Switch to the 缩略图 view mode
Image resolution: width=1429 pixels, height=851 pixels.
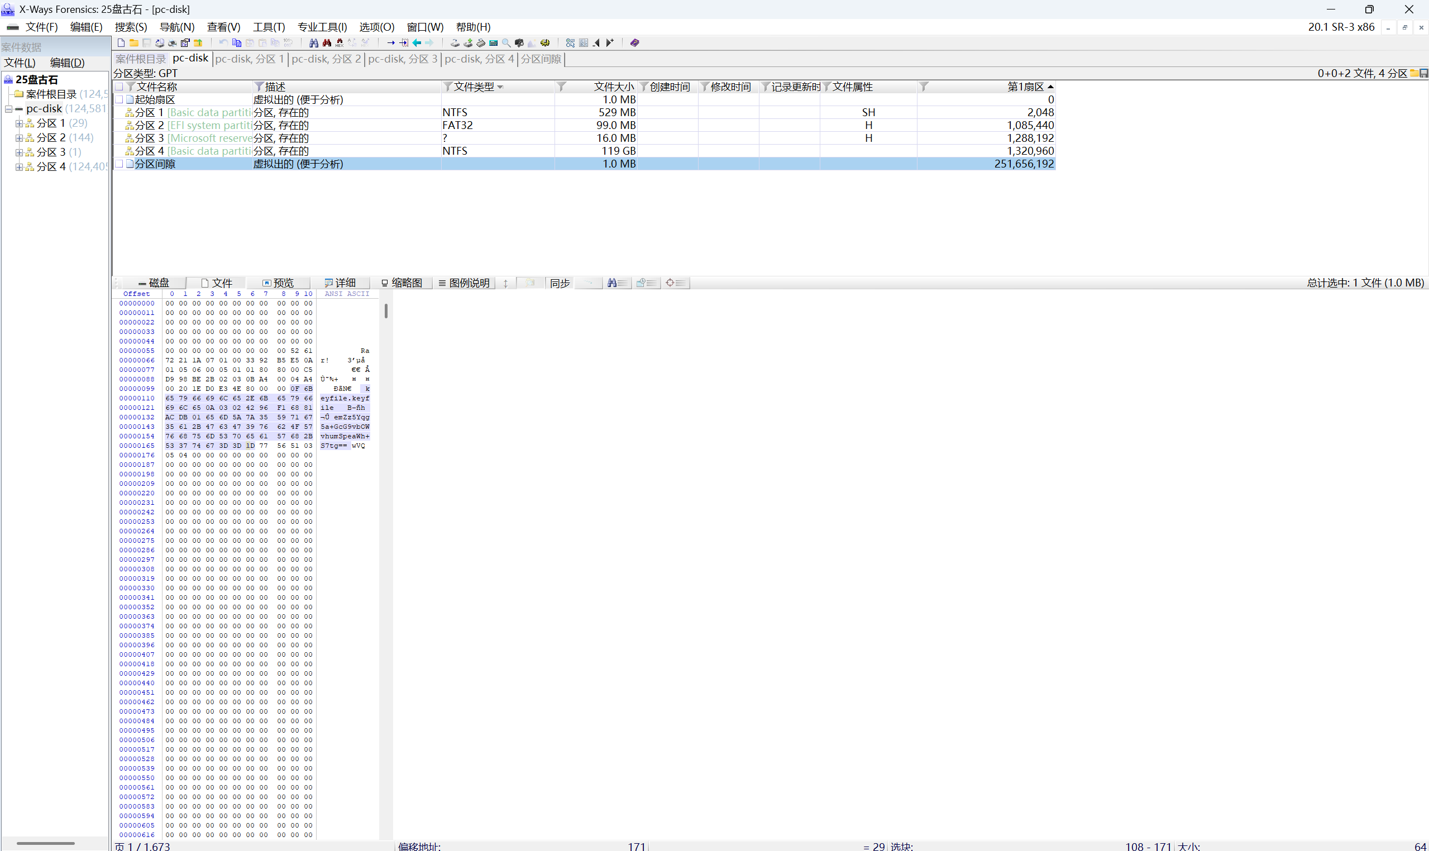coord(402,283)
